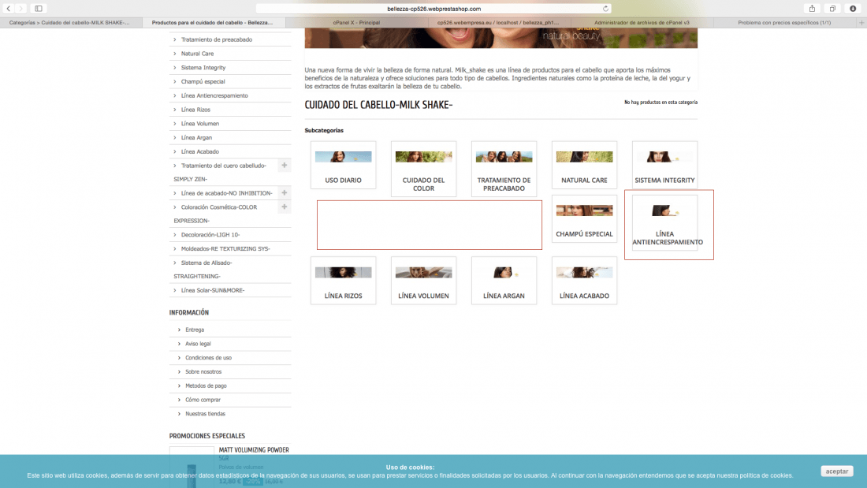Open the downloads icon in the toolbar
867x488 pixels.
click(x=853, y=9)
